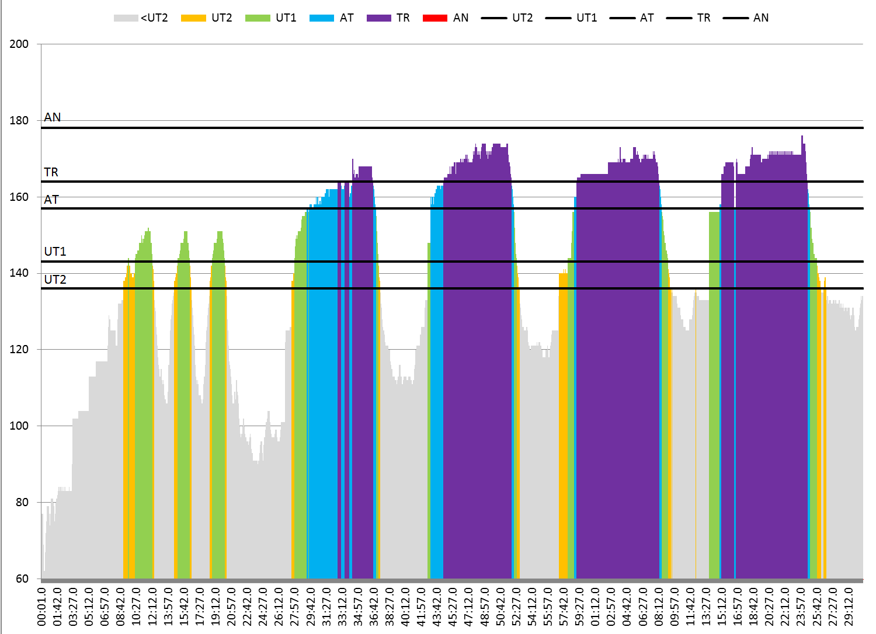This screenshot has height=634, width=876.
Task: Click the AT threshold label inside the plot
Action: (51, 200)
